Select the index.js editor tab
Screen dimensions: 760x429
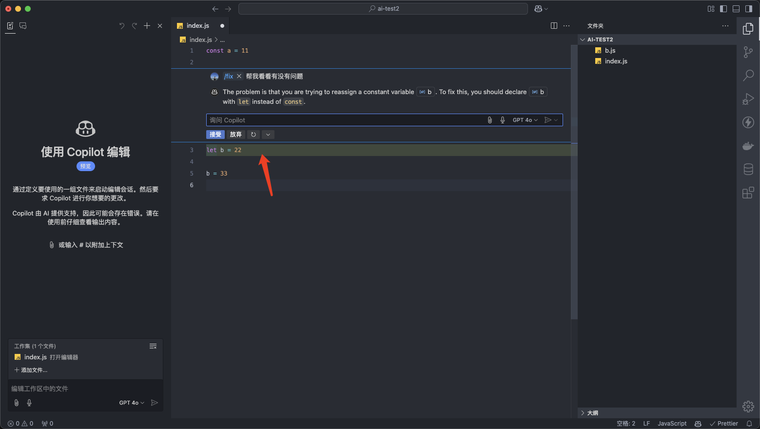coord(200,26)
